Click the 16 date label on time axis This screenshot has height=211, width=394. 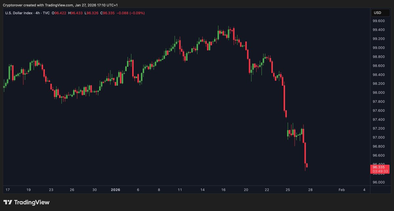pyautogui.click(x=223, y=190)
